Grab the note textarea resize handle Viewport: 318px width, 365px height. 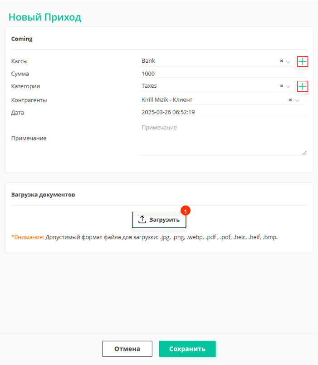(304, 153)
